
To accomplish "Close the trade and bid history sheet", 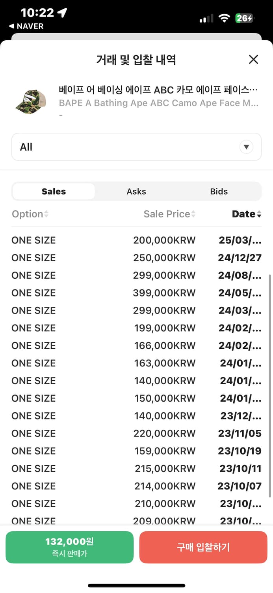I will pos(253,60).
